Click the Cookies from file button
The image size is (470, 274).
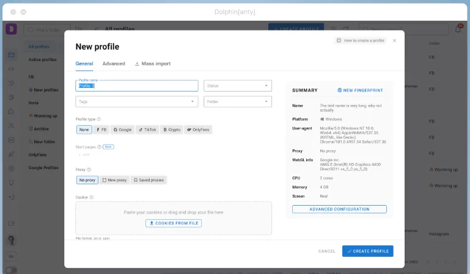(174, 223)
